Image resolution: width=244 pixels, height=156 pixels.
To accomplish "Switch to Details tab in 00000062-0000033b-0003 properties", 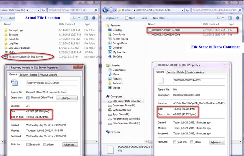I will pyautogui.click(x=181, y=72).
